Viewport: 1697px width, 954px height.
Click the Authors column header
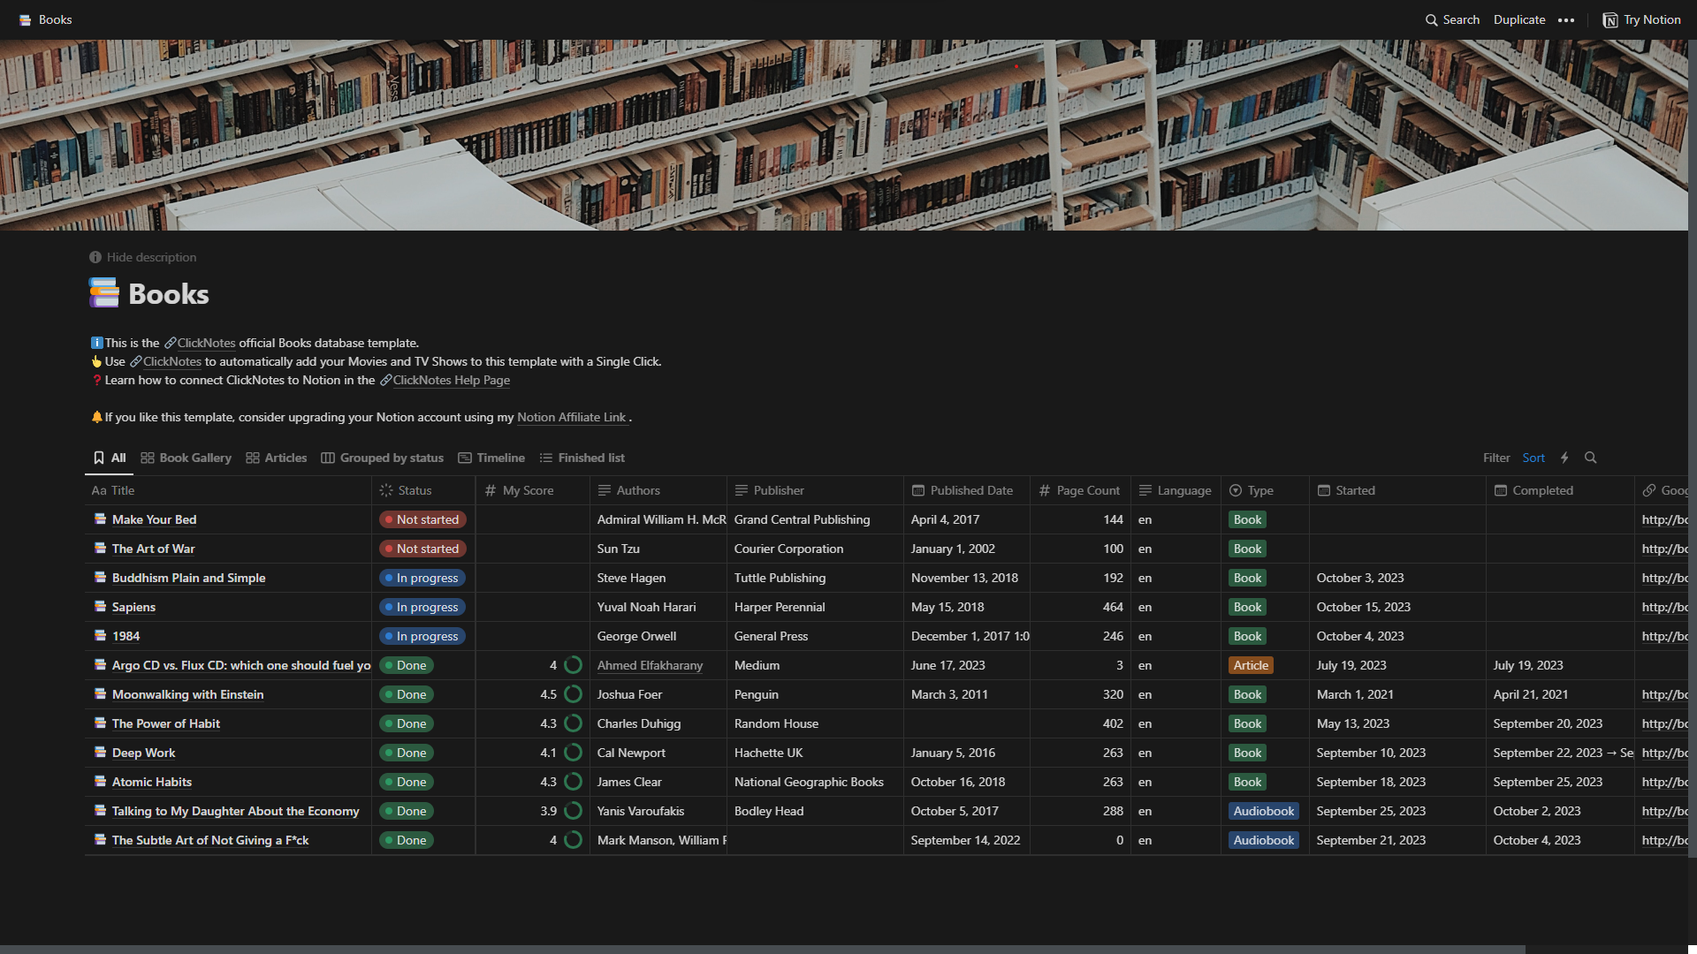pyautogui.click(x=658, y=490)
